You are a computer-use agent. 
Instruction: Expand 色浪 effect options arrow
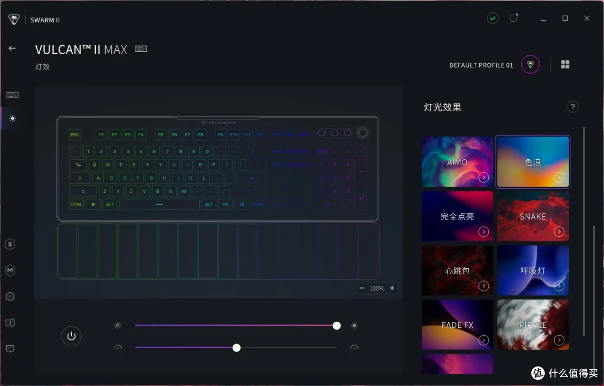point(559,178)
